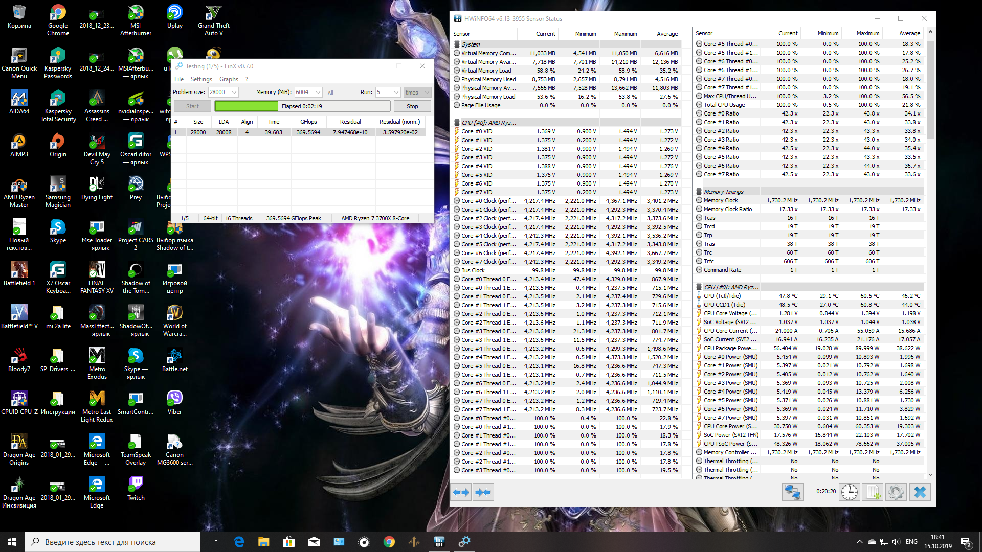The image size is (982, 552).
Task: Click the blue X close sensors icon
Action: pyautogui.click(x=920, y=492)
